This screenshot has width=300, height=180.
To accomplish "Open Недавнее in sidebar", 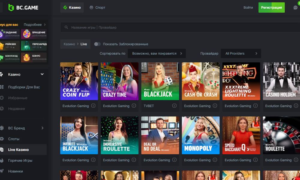I will point(16,109).
